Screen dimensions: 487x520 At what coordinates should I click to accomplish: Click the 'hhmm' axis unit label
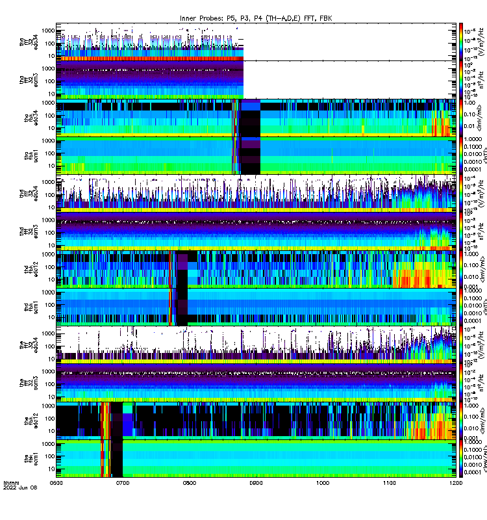click(x=11, y=483)
